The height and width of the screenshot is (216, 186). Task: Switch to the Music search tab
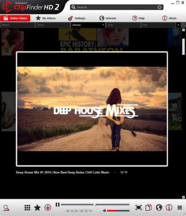pyautogui.click(x=18, y=25)
